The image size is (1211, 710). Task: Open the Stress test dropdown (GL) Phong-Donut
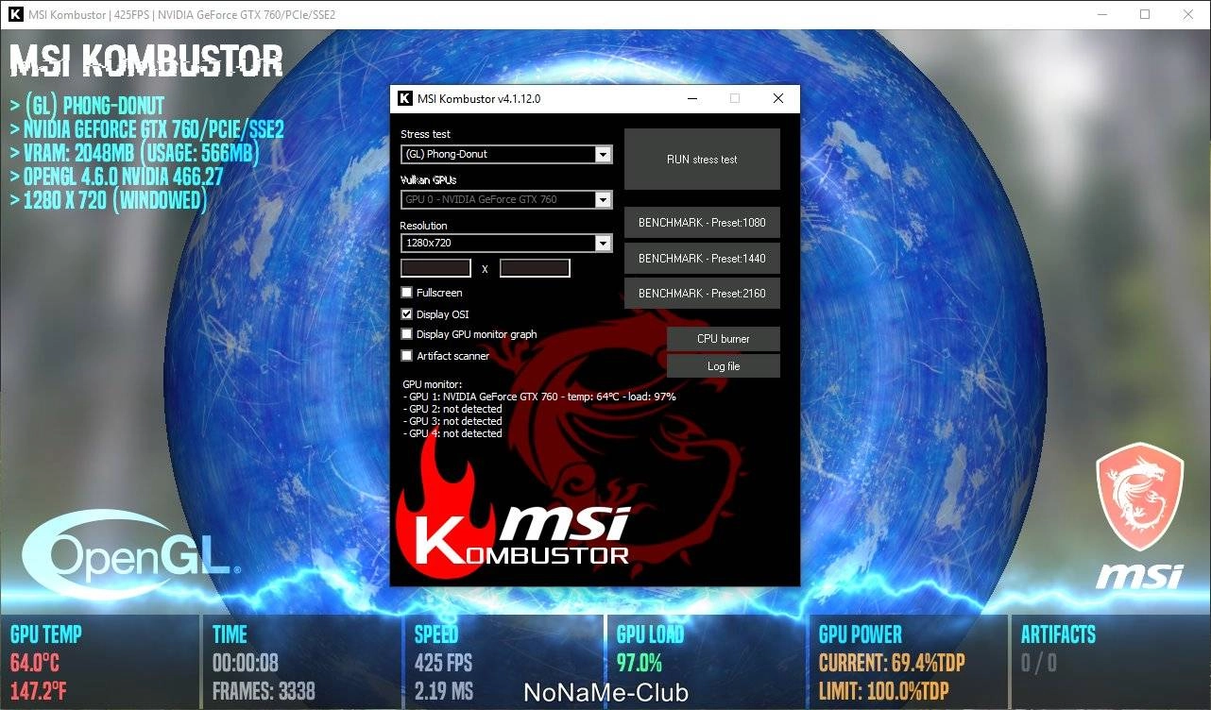(x=506, y=154)
